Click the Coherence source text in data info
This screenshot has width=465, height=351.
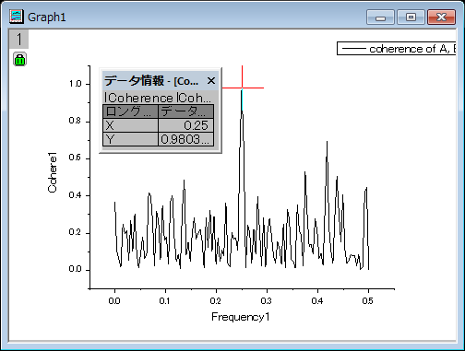158,98
